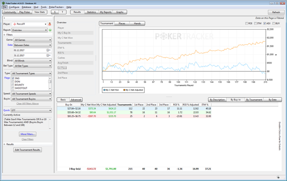Viewport: 287px width, 181px height.
Task: Sort by the Tournaments column header
Action: coord(125,105)
